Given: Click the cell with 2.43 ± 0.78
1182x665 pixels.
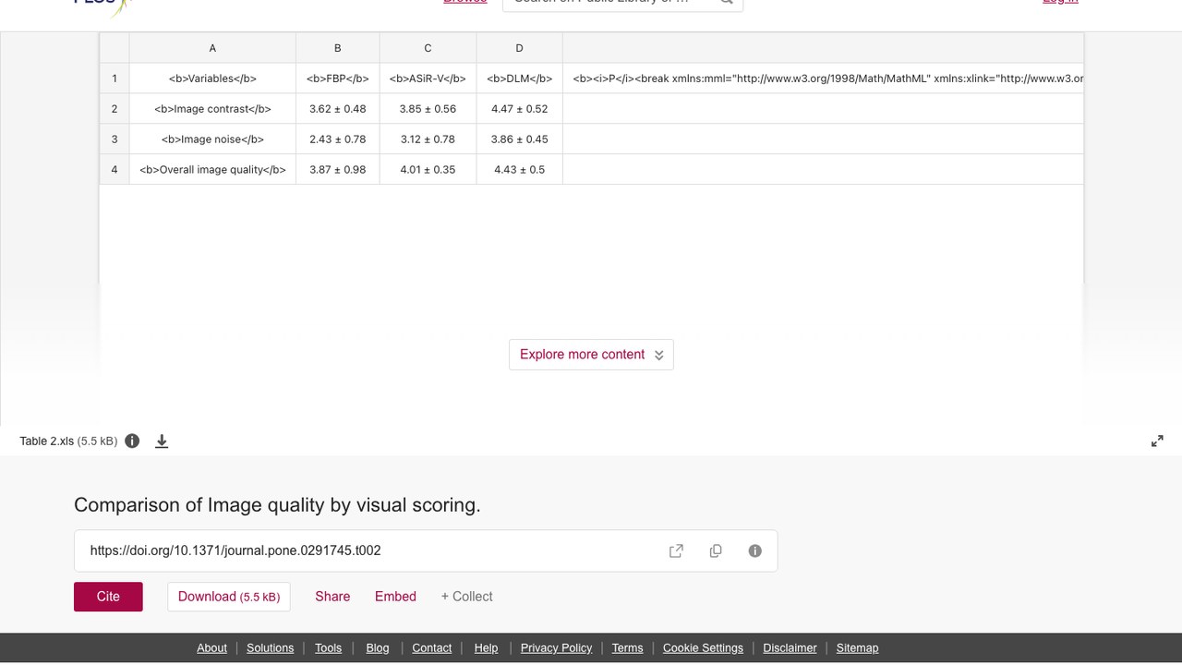Looking at the screenshot, I should click(338, 139).
